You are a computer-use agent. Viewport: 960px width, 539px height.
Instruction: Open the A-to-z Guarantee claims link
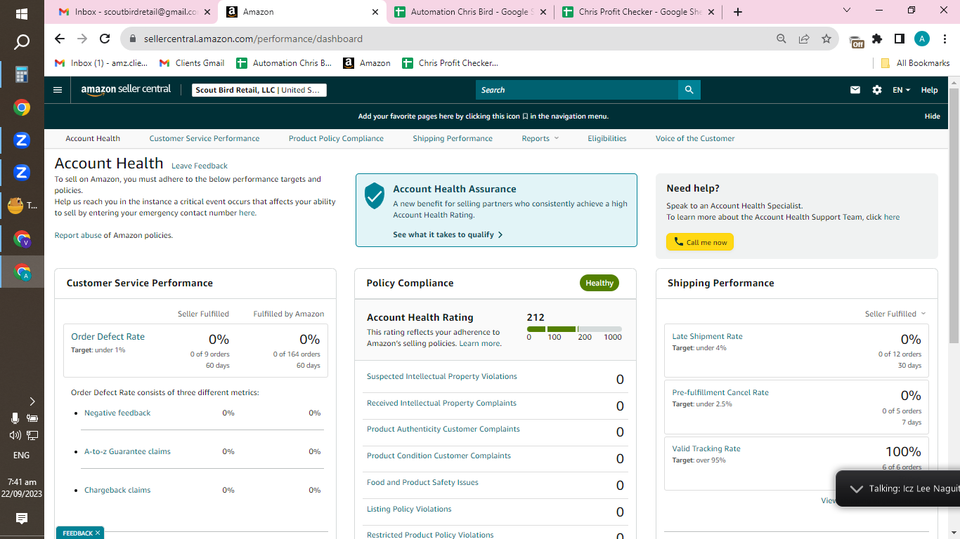(127, 452)
